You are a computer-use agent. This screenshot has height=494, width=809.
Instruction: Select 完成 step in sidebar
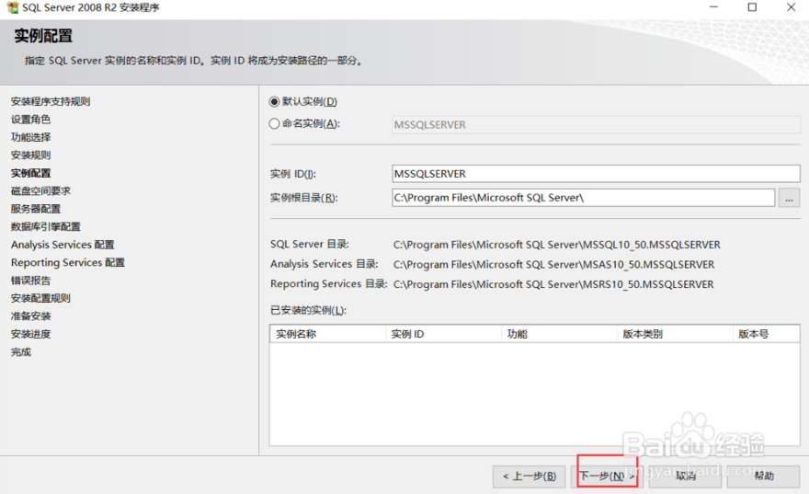tap(21, 352)
